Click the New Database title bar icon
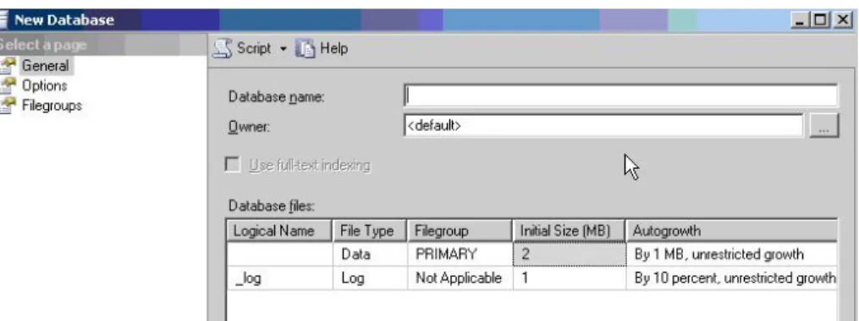The height and width of the screenshot is (321, 859). [3, 20]
